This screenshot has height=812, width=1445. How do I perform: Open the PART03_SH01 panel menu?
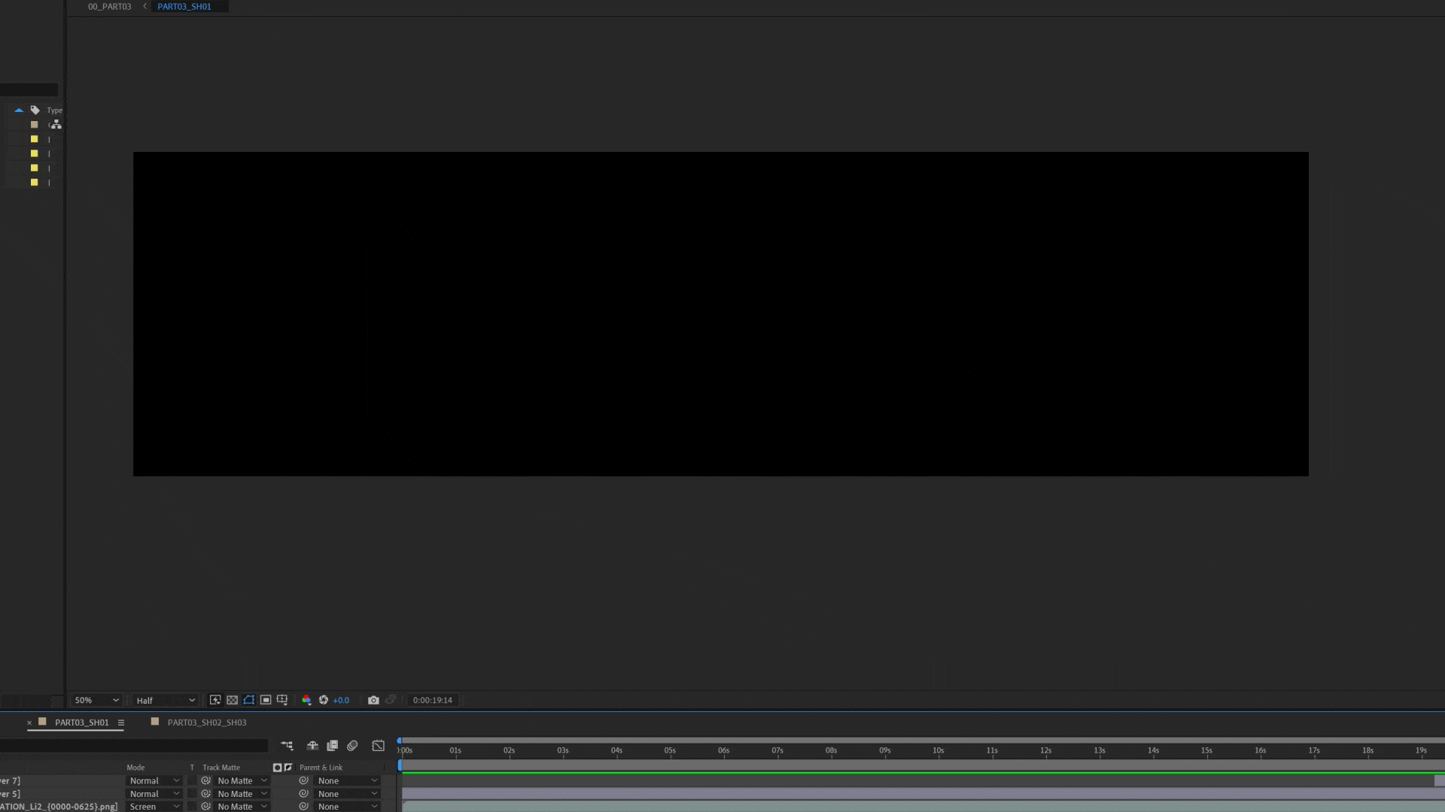click(120, 723)
